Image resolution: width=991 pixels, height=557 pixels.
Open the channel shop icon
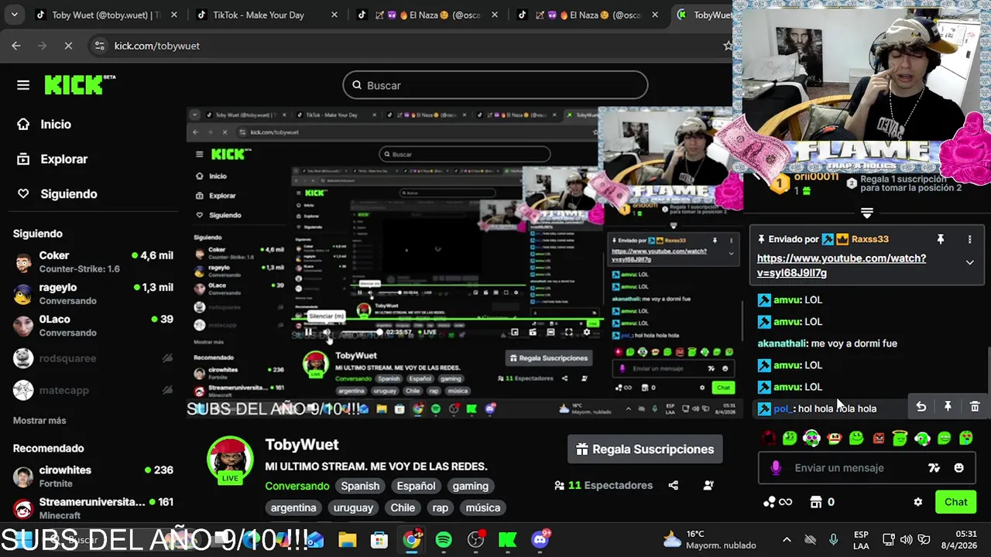(815, 501)
